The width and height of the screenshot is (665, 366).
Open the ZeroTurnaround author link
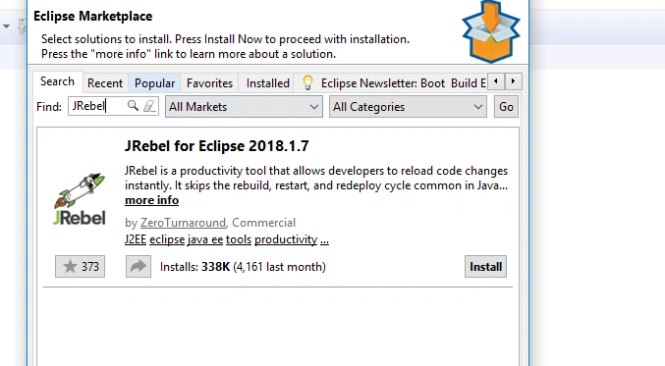tap(184, 223)
